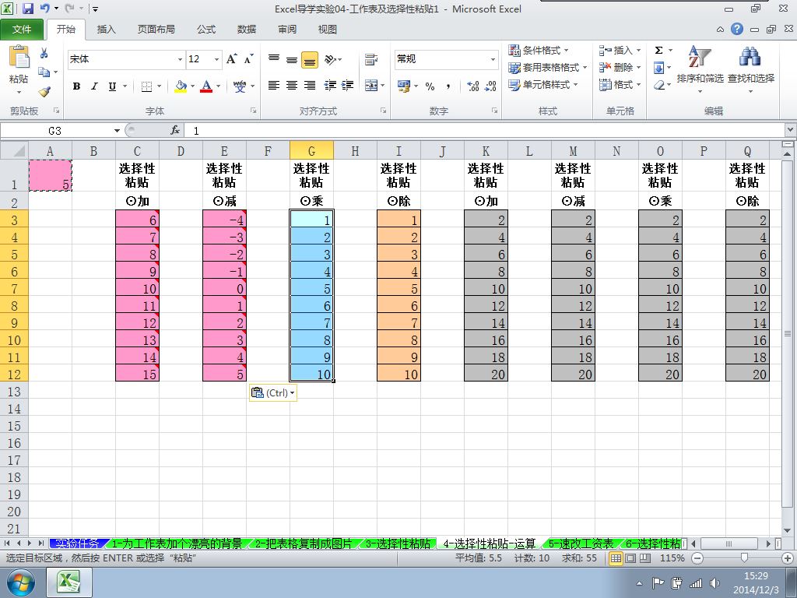Open the File (文件) tab
The width and height of the screenshot is (797, 598).
[21, 30]
